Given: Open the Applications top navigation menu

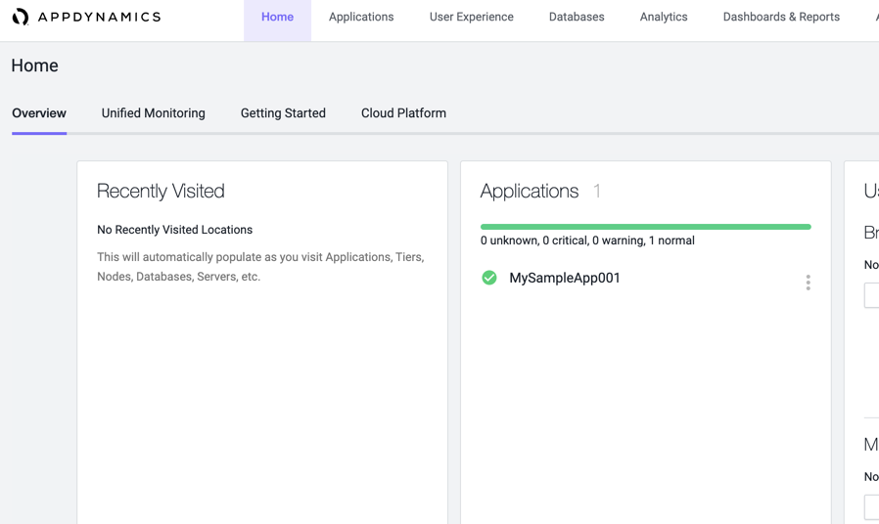Looking at the screenshot, I should 361,17.
